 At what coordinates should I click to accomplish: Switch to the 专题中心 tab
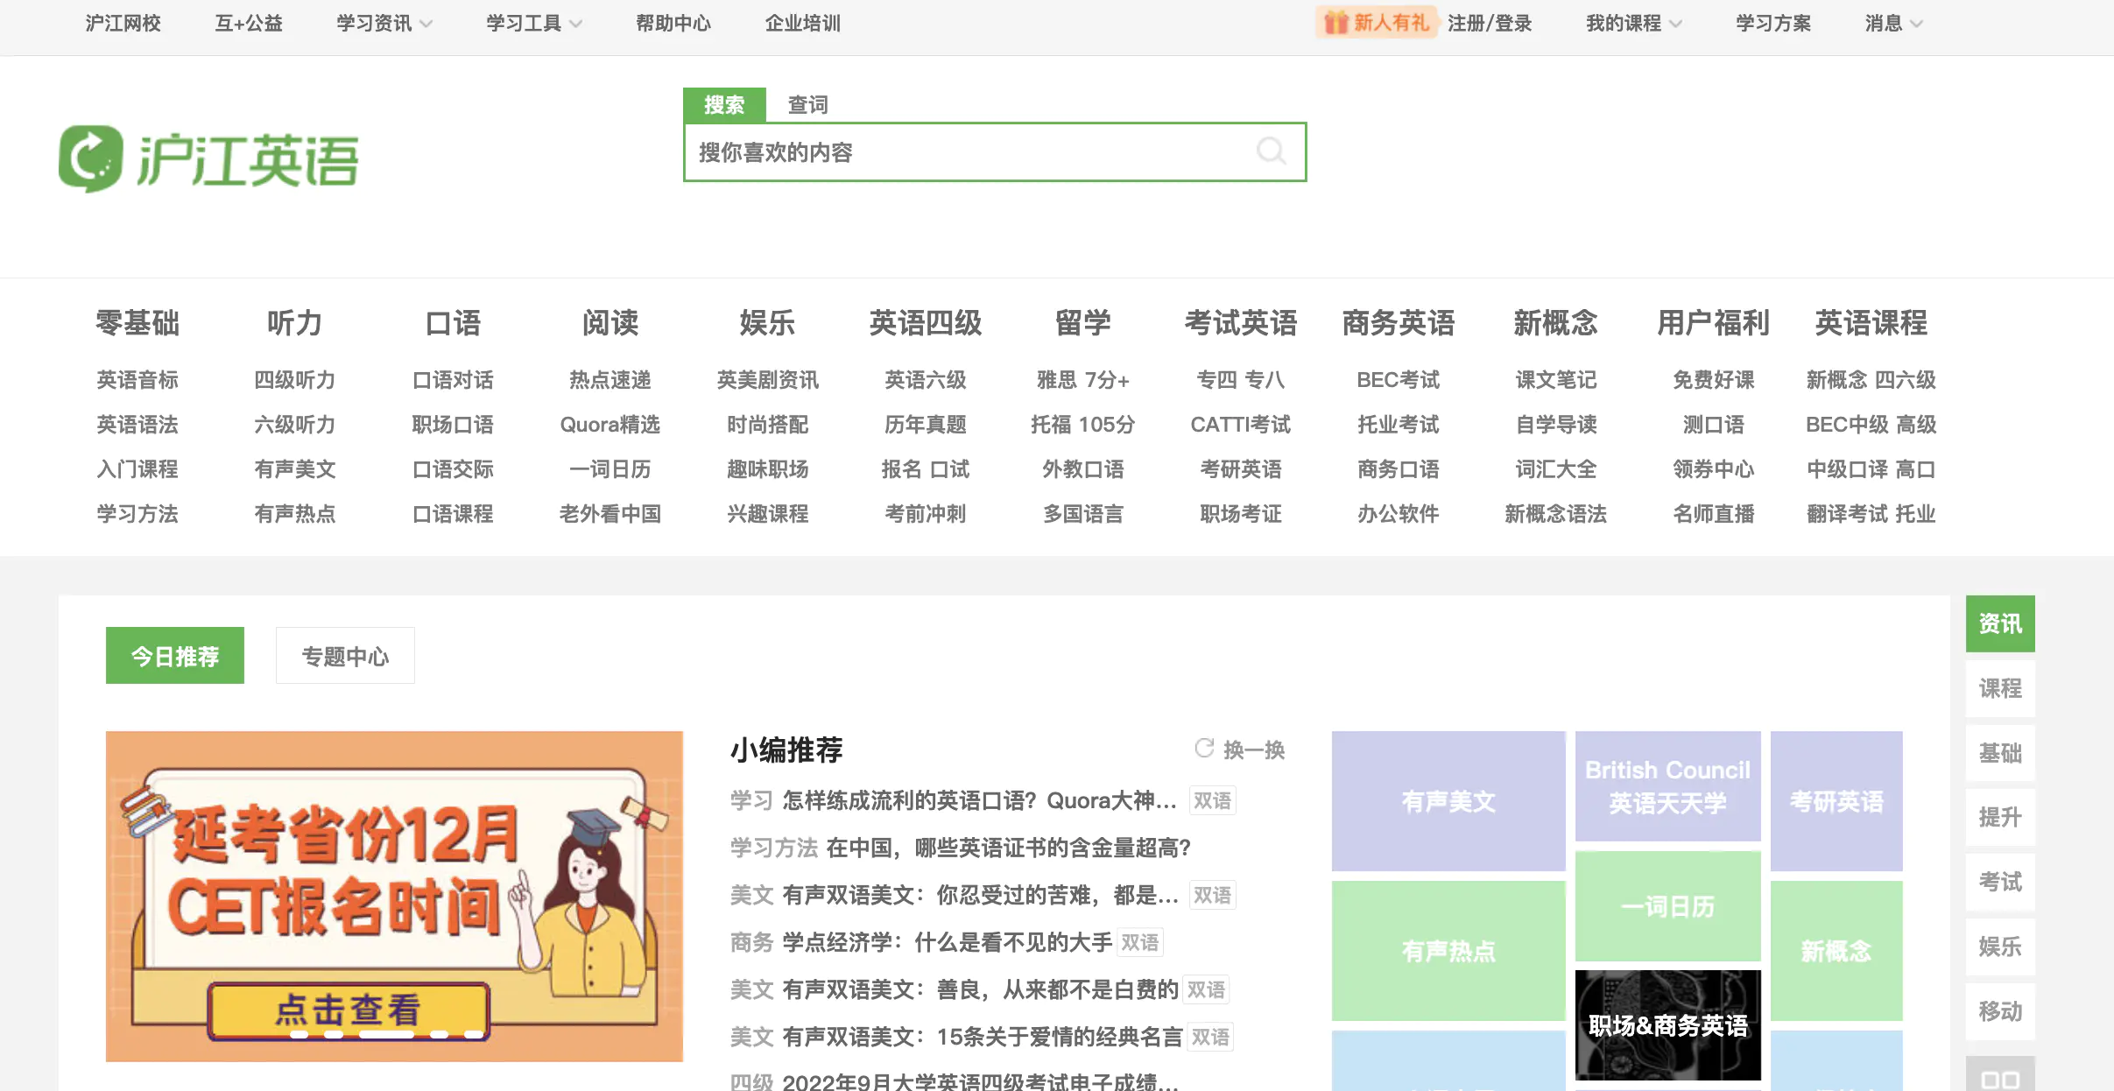coord(345,655)
